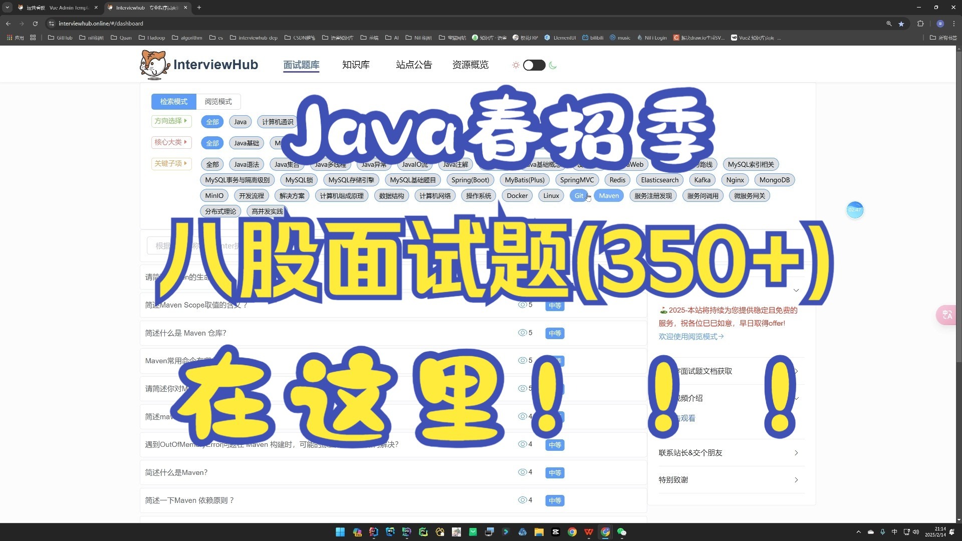Toggle the Maven filter tag

point(609,195)
